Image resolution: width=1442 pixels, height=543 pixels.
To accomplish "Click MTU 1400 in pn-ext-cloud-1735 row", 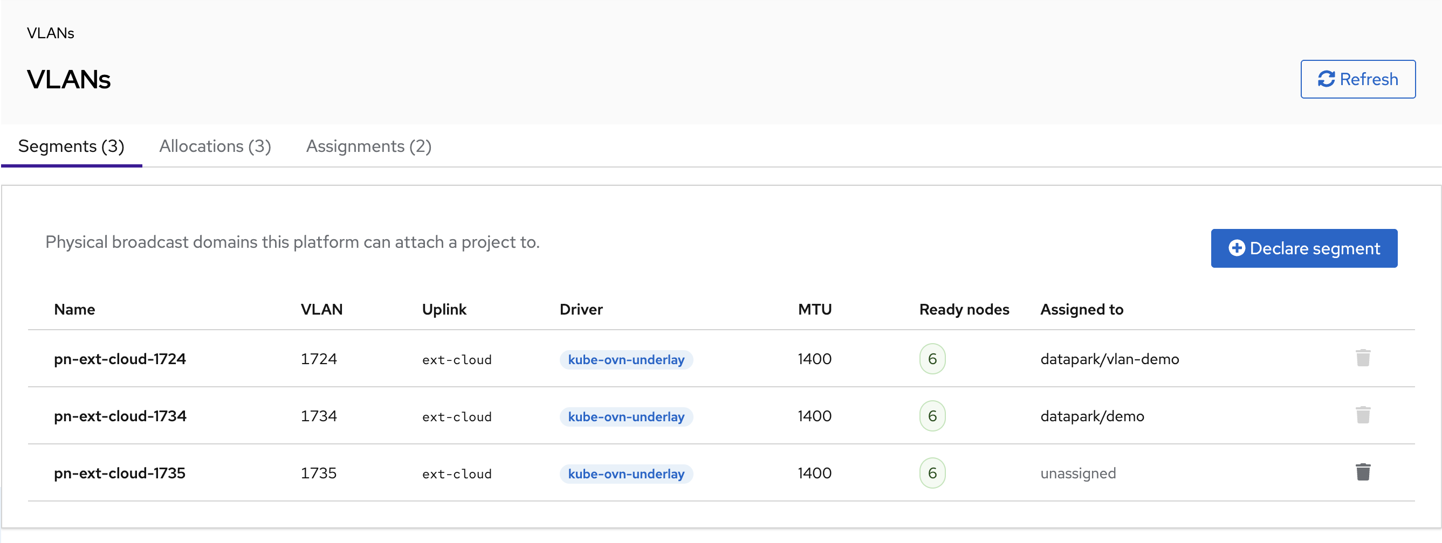I will click(x=814, y=473).
